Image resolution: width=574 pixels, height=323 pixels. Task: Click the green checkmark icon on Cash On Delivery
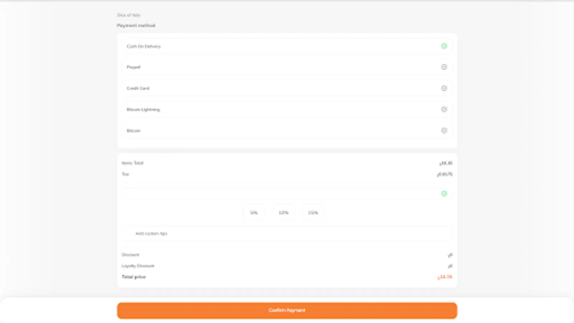444,46
